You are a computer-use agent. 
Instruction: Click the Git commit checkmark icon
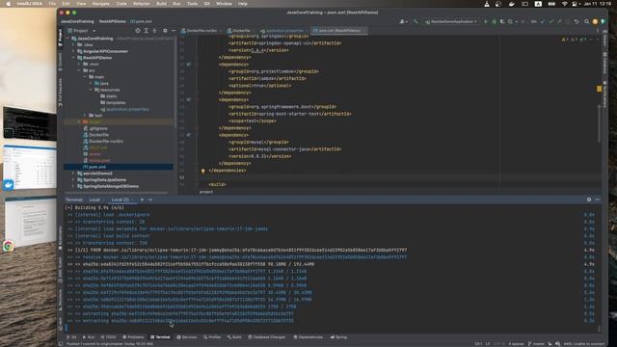click(x=550, y=21)
